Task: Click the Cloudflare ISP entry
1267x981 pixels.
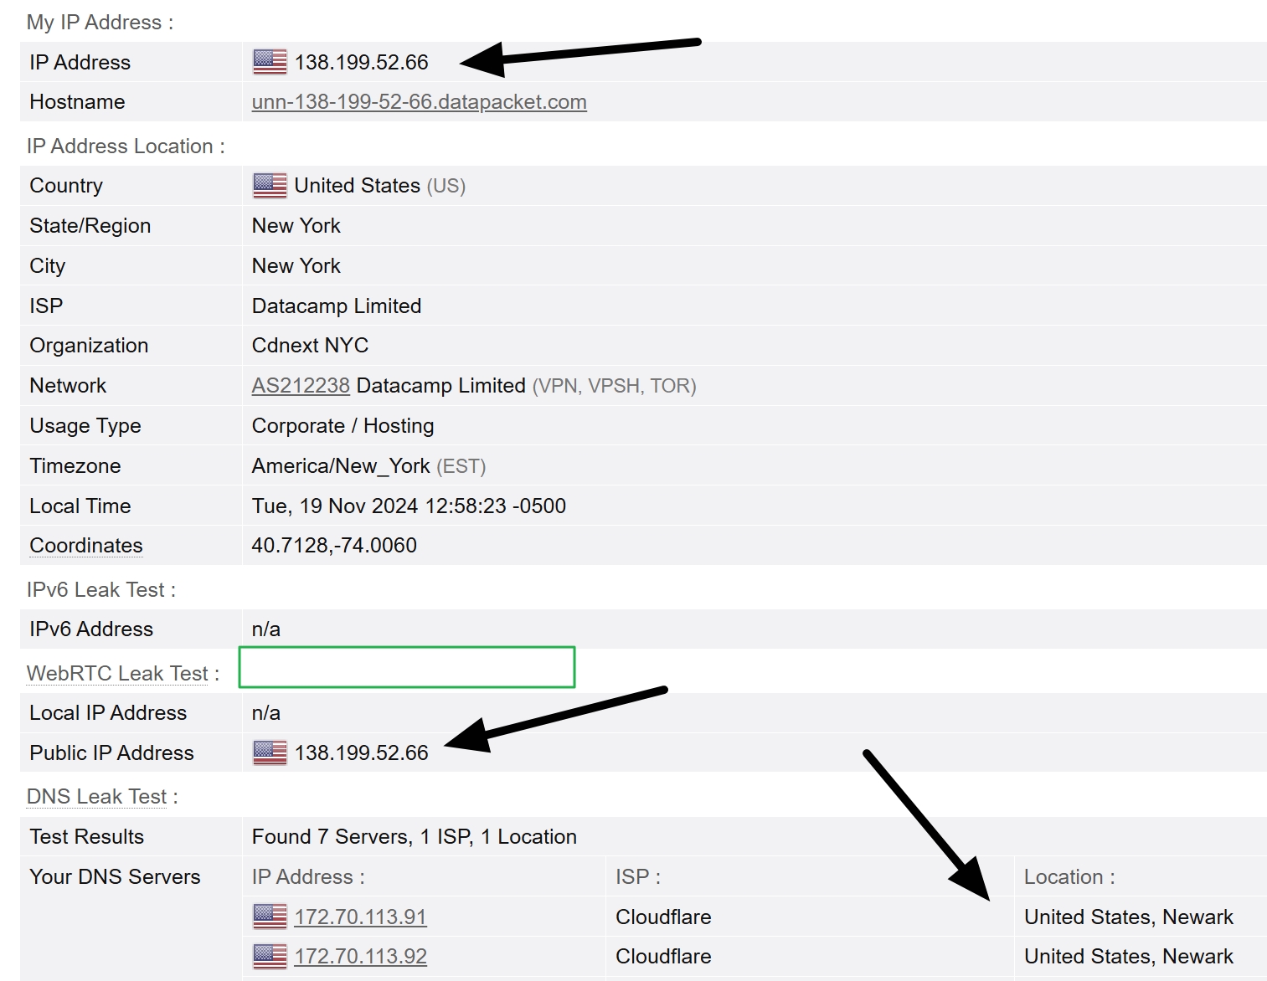Action: coord(662,916)
